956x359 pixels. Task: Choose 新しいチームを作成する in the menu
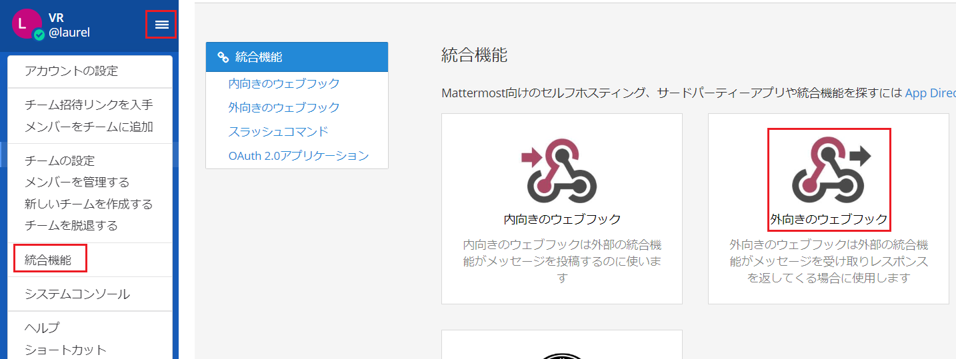pos(90,204)
